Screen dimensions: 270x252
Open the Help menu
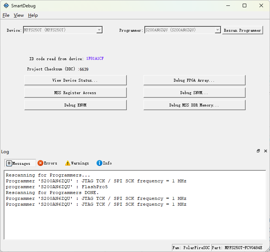point(33,15)
